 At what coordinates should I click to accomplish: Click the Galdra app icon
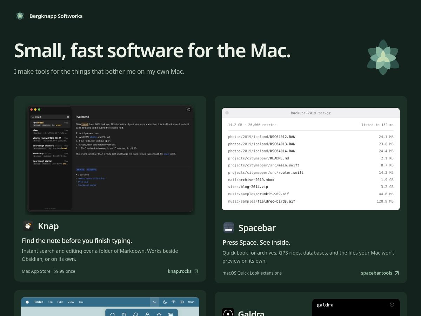pos(228,312)
